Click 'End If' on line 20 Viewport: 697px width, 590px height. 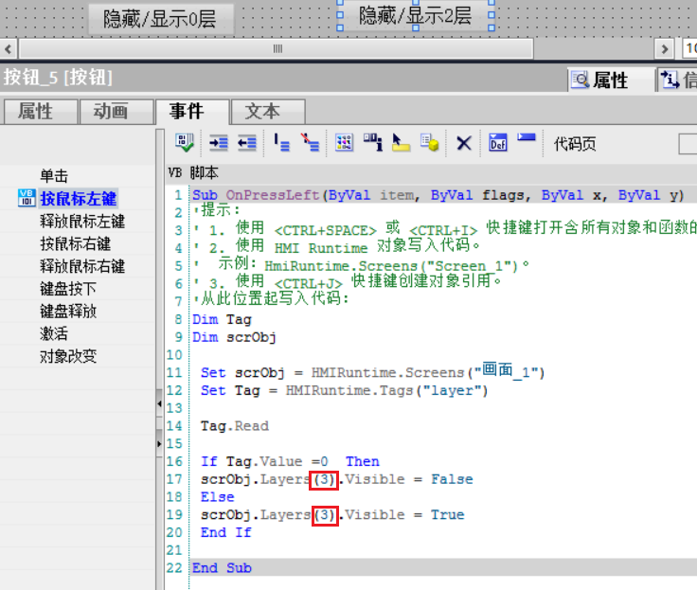pos(225,532)
